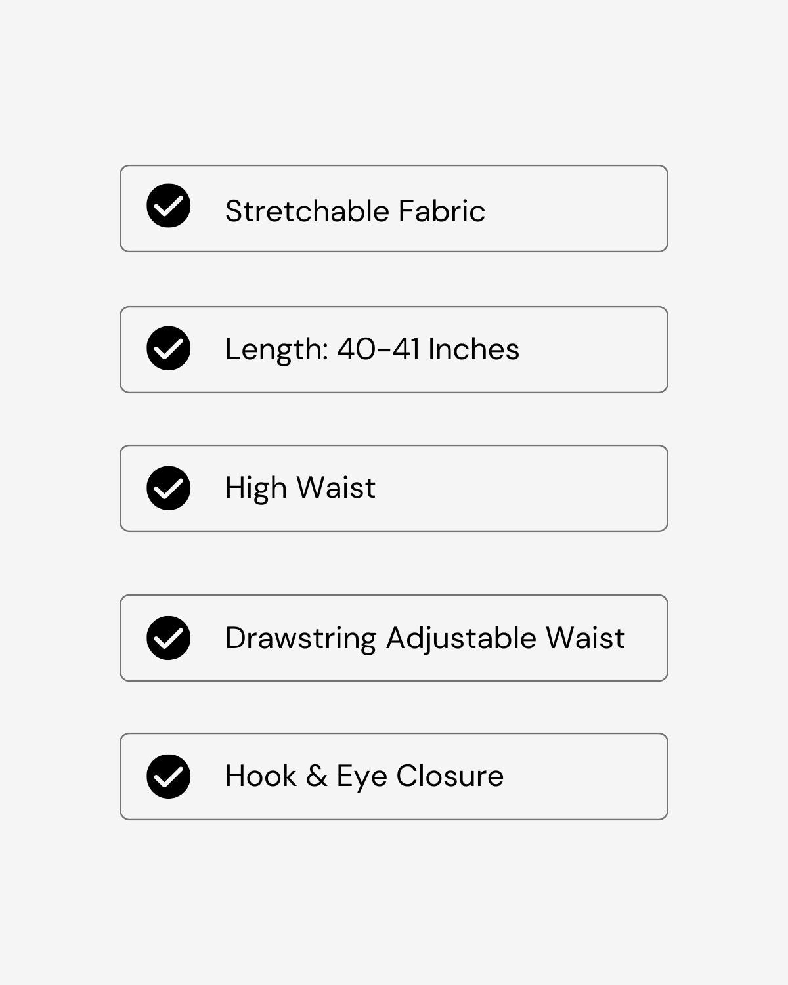The image size is (788, 985).
Task: Select the "Length:" label text
Action: pyautogui.click(x=276, y=349)
